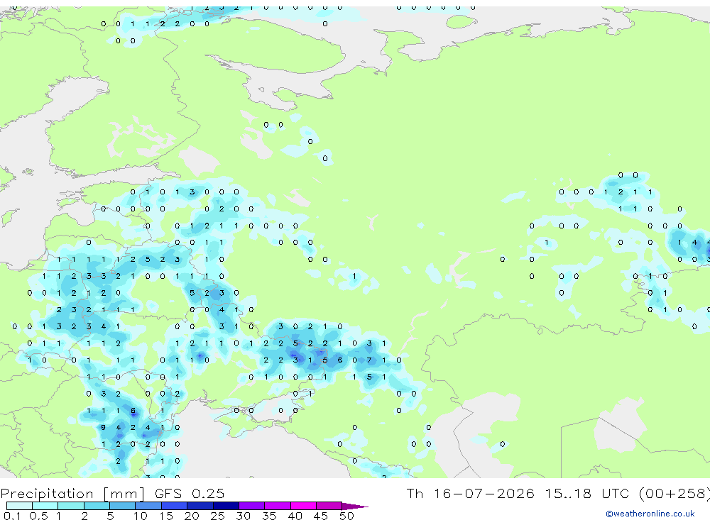Select the 45–50 mm legend color swatch
This screenshot has height=520, width=710.
tap(329, 506)
